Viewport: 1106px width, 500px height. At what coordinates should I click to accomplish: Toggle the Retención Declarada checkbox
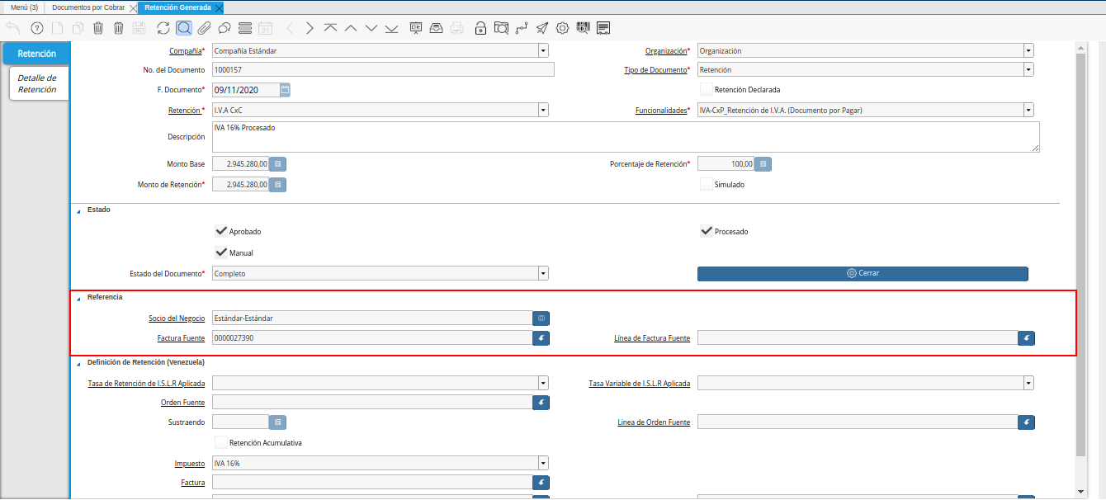click(x=706, y=89)
